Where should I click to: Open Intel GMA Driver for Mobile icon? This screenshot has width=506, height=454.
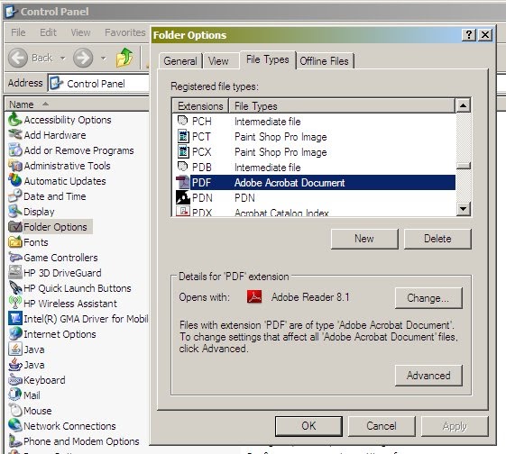point(14,319)
